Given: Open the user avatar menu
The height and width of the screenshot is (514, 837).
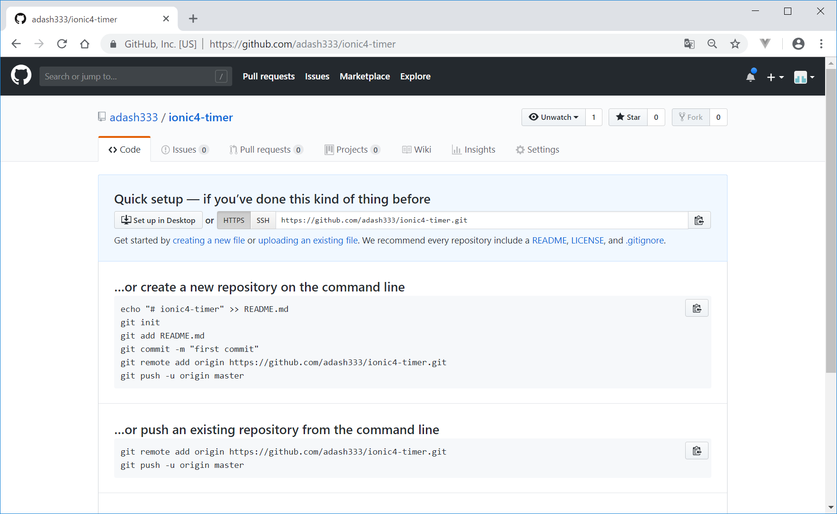Looking at the screenshot, I should coord(804,77).
